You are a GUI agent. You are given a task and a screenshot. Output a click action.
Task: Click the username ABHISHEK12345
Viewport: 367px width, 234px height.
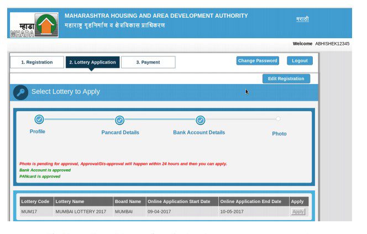[332, 44]
